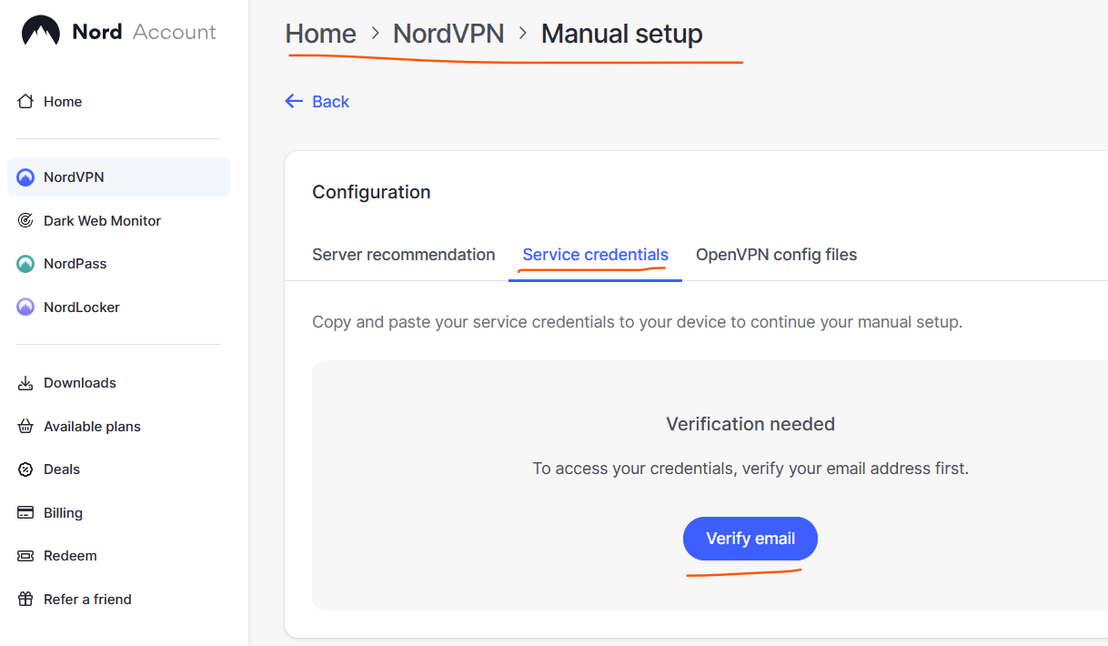Click the Nord logo mountain icon
Image resolution: width=1108 pixels, height=646 pixels.
[x=40, y=32]
